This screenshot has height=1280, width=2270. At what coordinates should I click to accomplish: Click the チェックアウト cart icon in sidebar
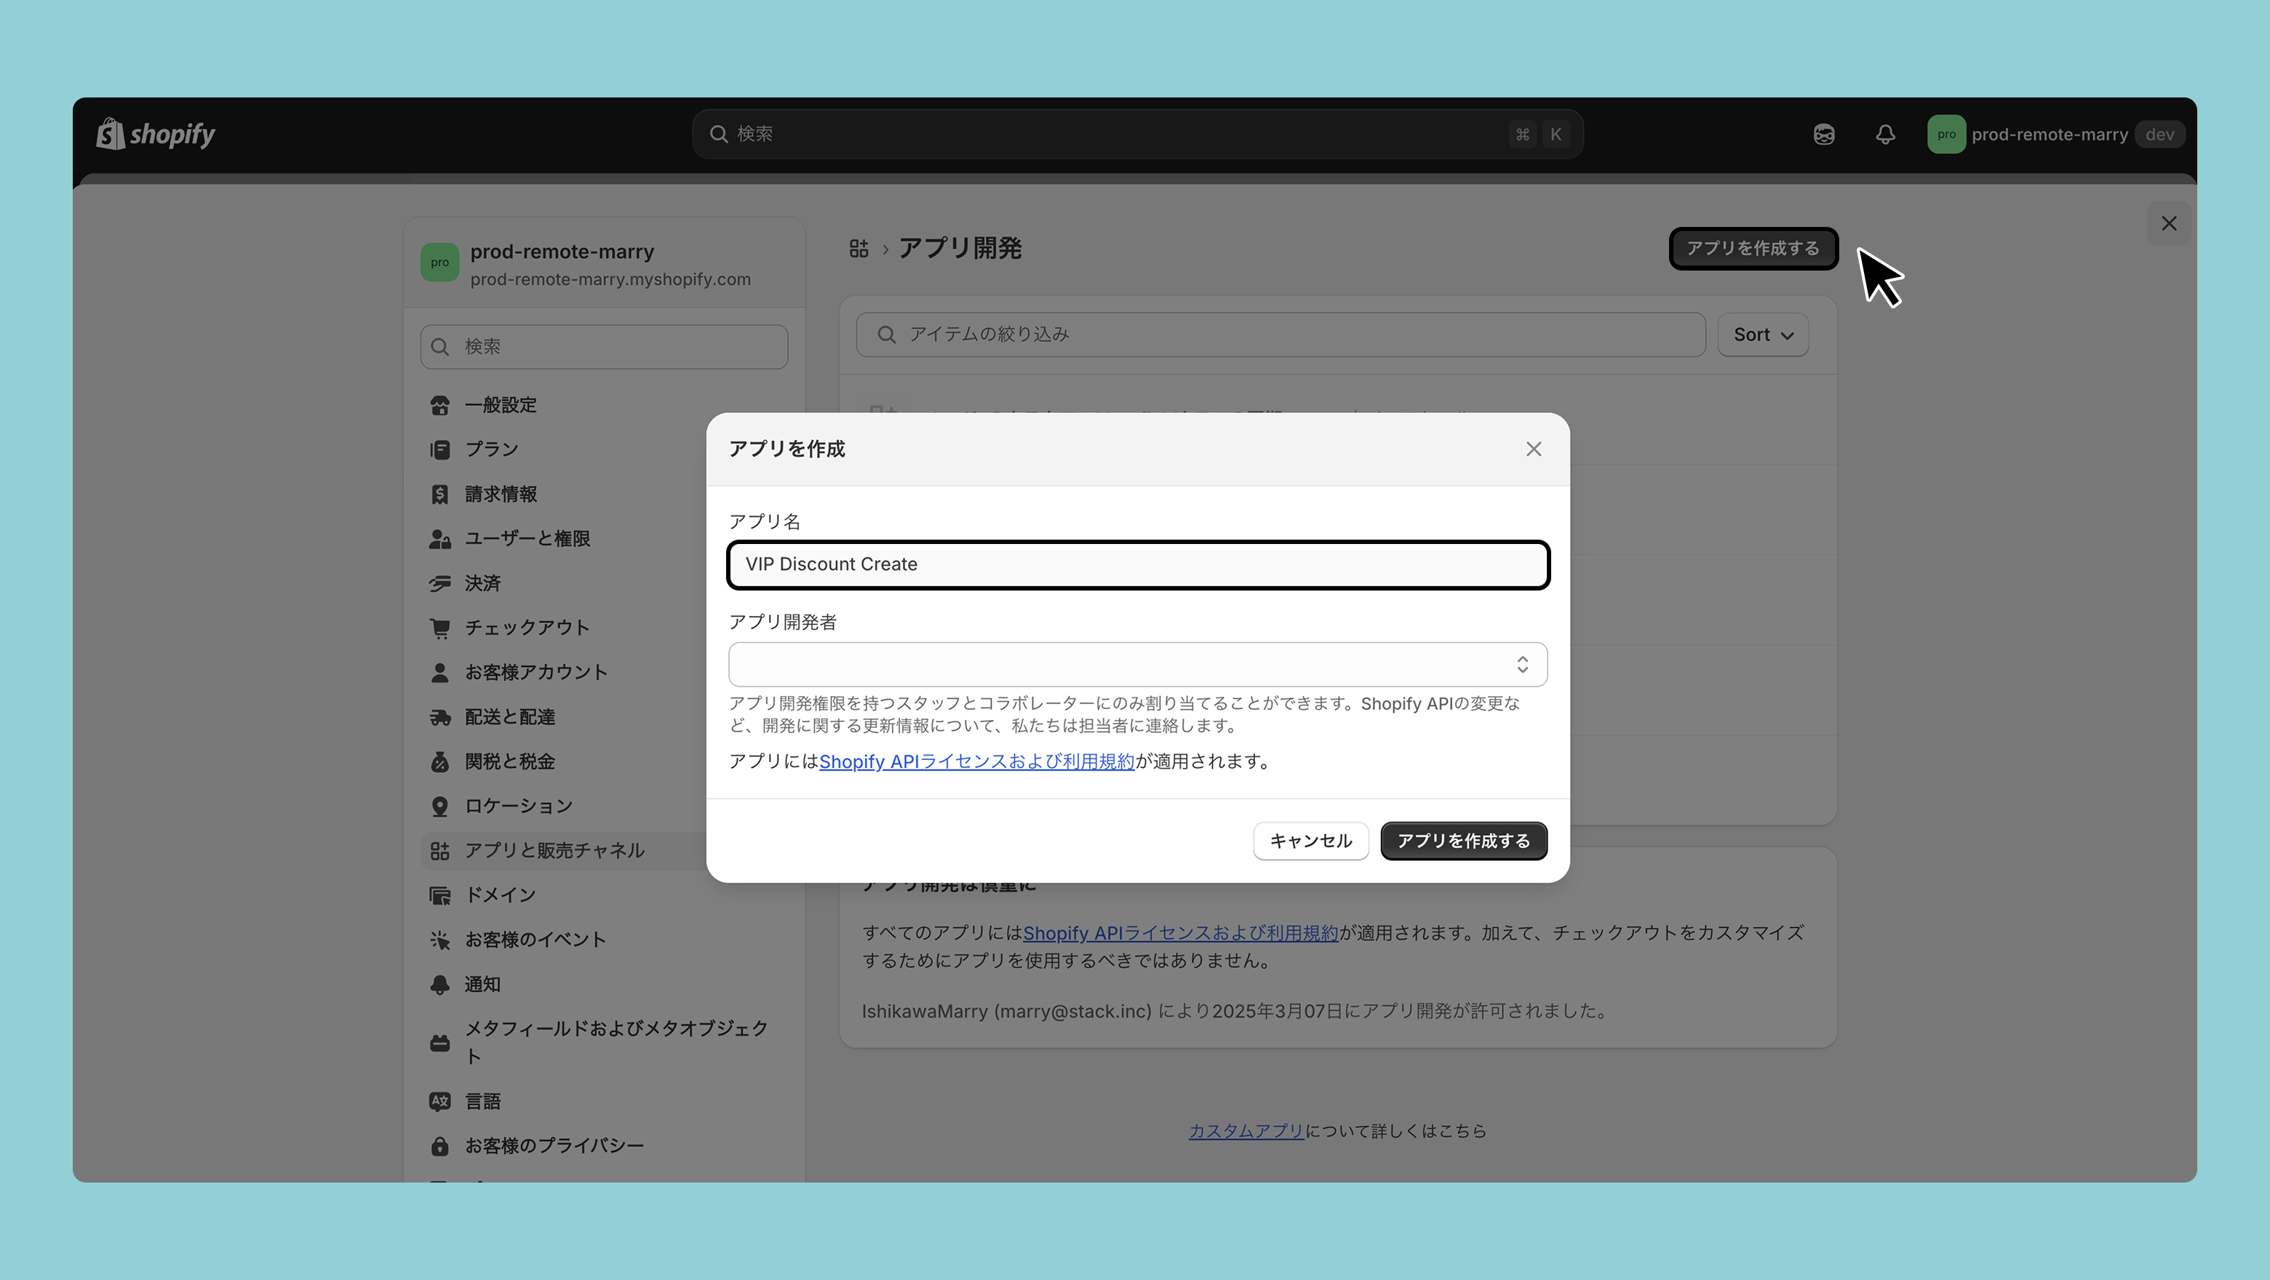(x=439, y=628)
